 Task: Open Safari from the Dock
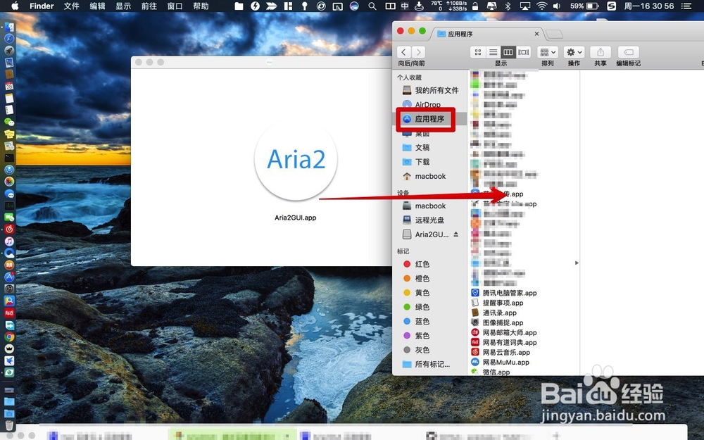pyautogui.click(x=9, y=39)
